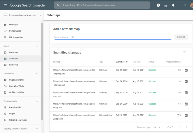
Task: Sort by the Discovered URLs column header
Action: (x=173, y=62)
